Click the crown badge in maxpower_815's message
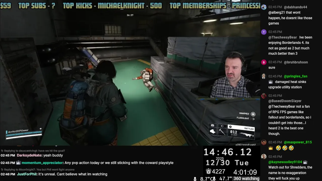The height and width of the screenshot is (181, 322). coord(271,148)
